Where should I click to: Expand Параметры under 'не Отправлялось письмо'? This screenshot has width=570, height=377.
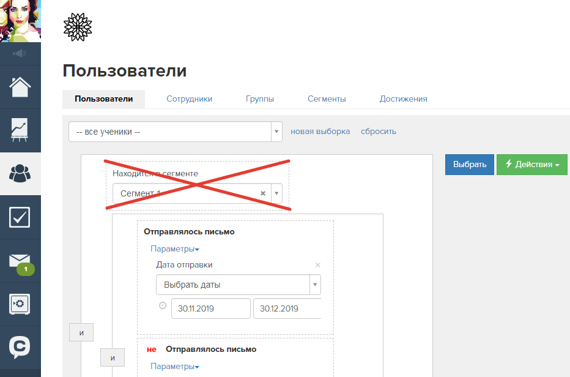pyautogui.click(x=175, y=367)
